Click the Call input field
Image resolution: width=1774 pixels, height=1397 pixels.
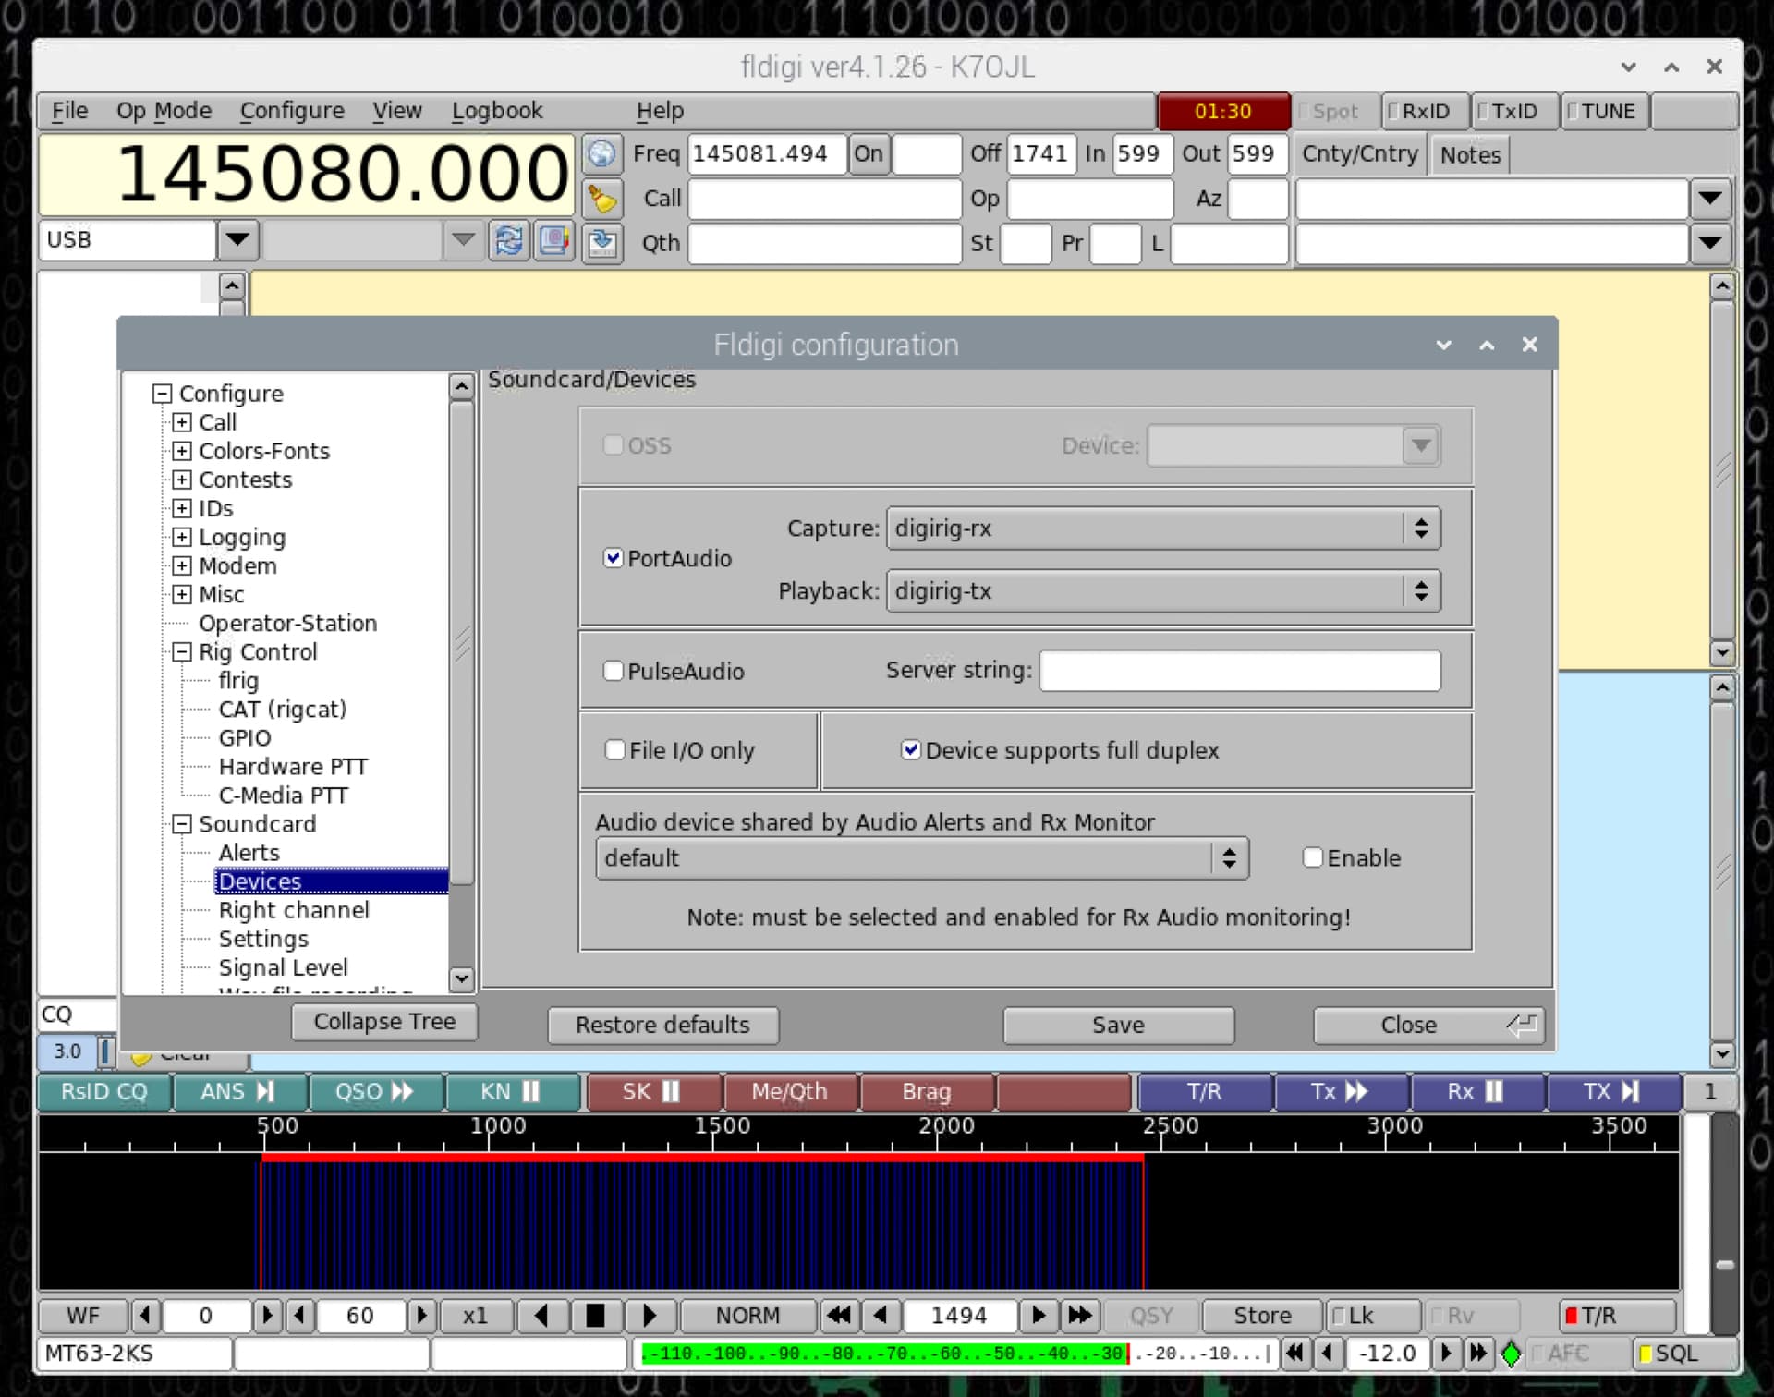pyautogui.click(x=825, y=199)
